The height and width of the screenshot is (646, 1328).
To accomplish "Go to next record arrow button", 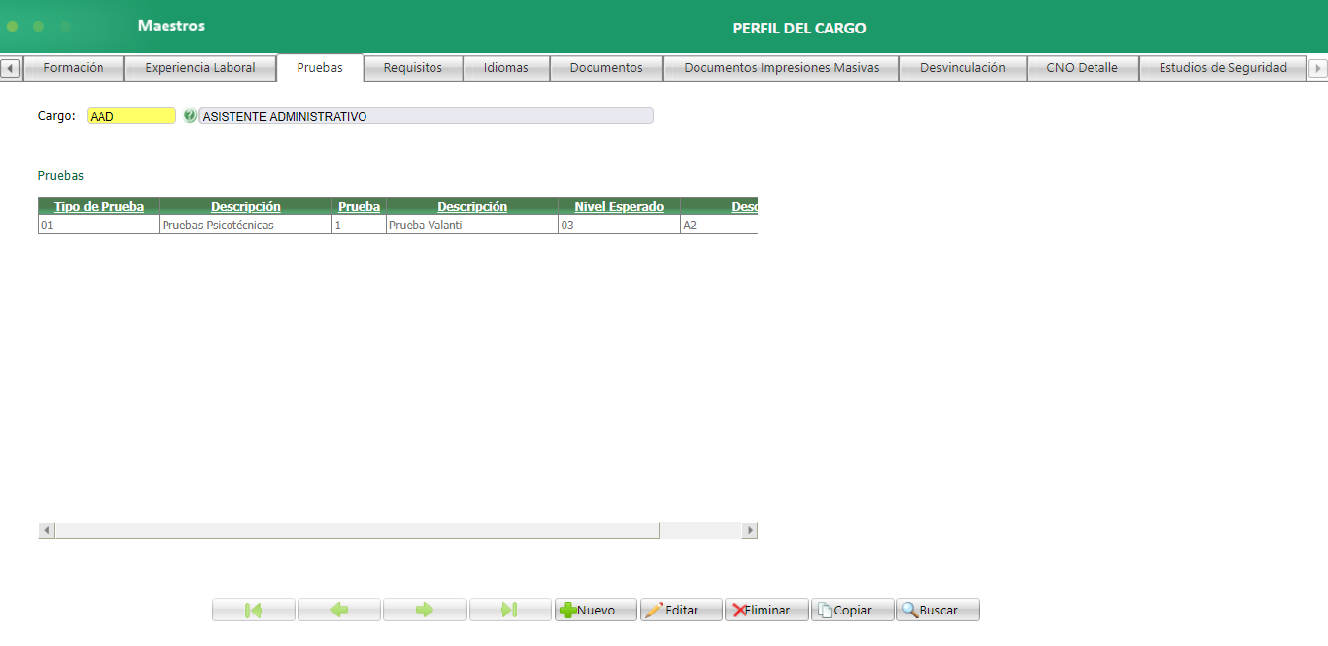I will (x=425, y=610).
